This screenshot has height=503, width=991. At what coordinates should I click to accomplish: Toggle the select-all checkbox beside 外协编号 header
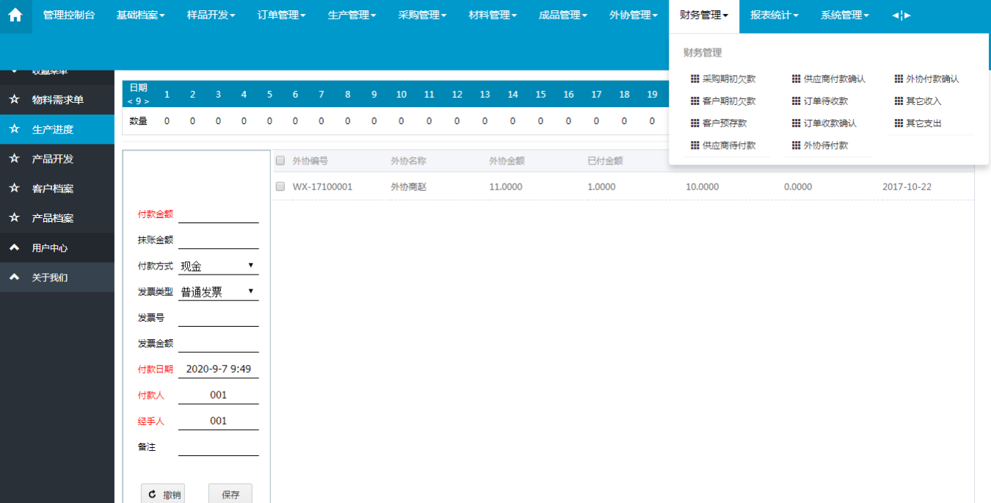[x=280, y=161]
